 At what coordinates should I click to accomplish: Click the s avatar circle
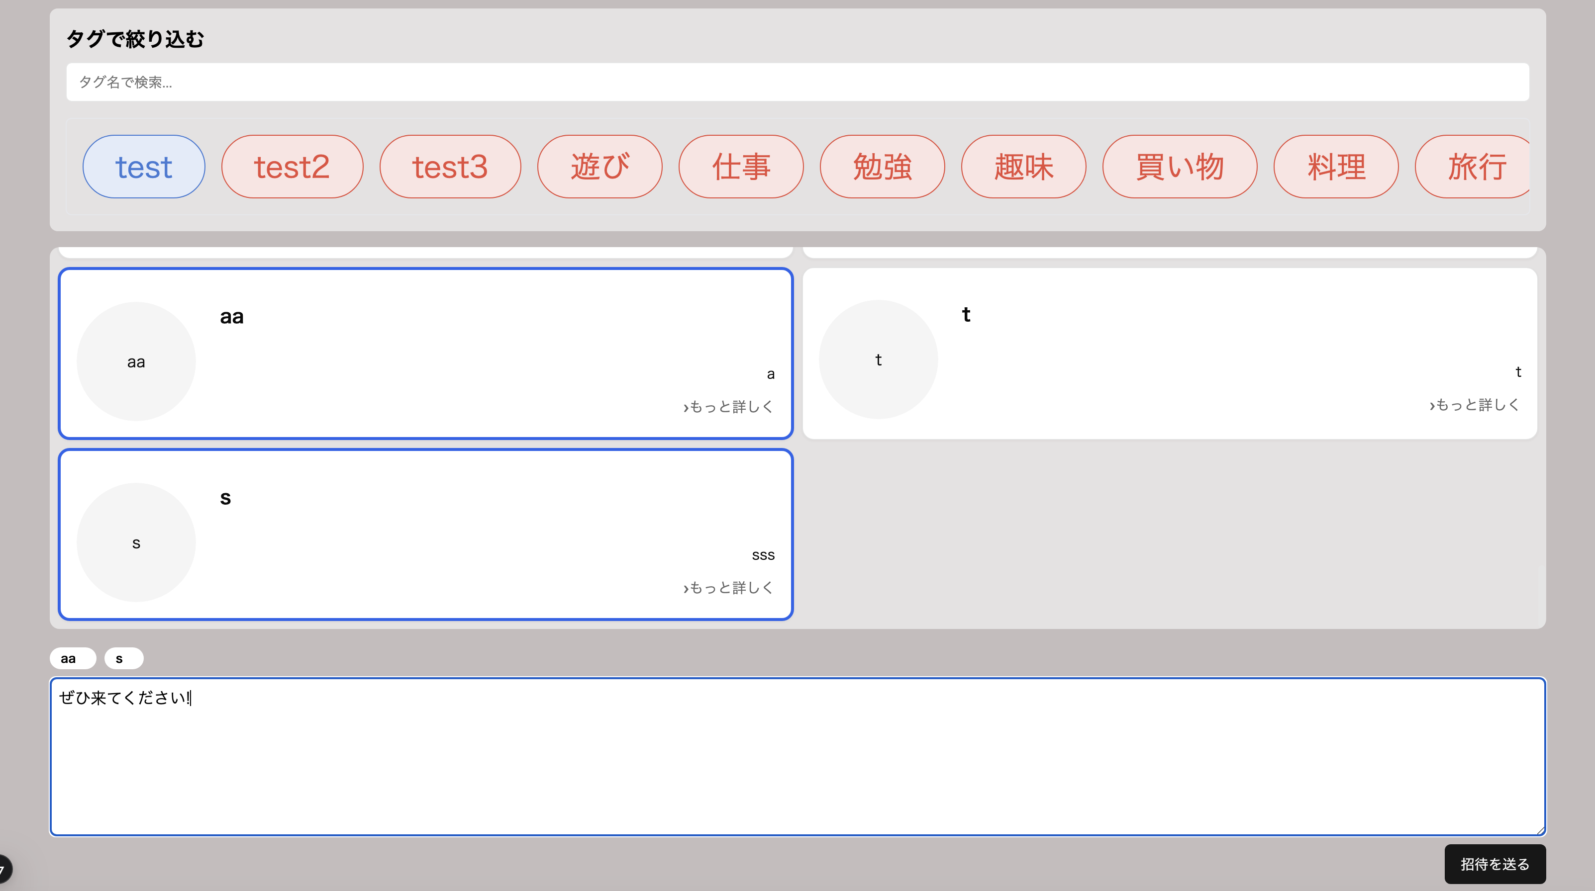coord(136,542)
